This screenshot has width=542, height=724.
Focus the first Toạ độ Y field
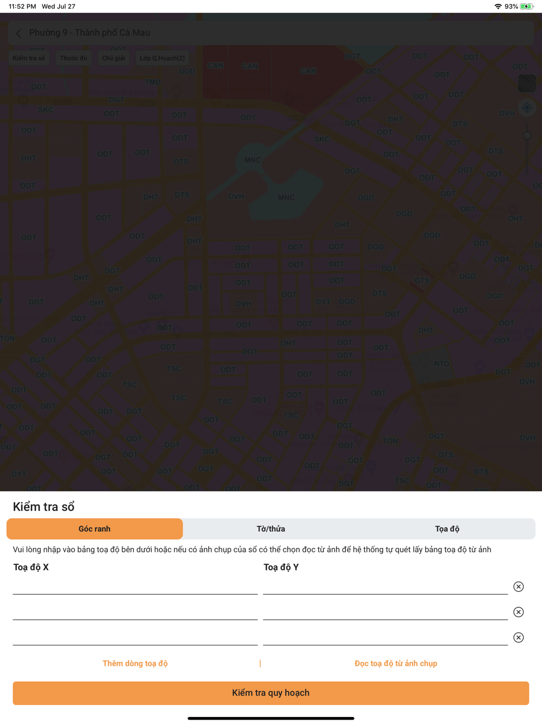pos(385,586)
